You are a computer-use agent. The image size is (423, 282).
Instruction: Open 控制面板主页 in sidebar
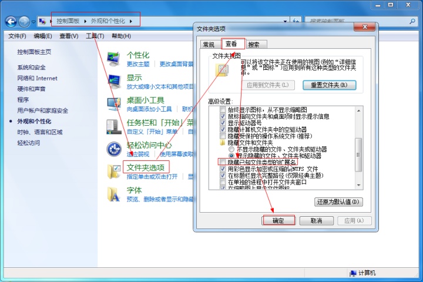(34, 52)
